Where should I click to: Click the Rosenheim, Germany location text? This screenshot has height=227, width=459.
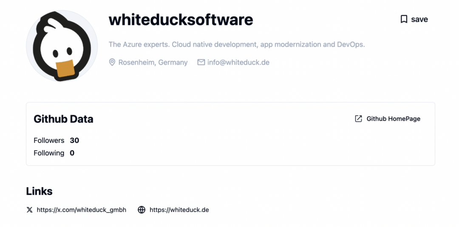[x=153, y=62]
